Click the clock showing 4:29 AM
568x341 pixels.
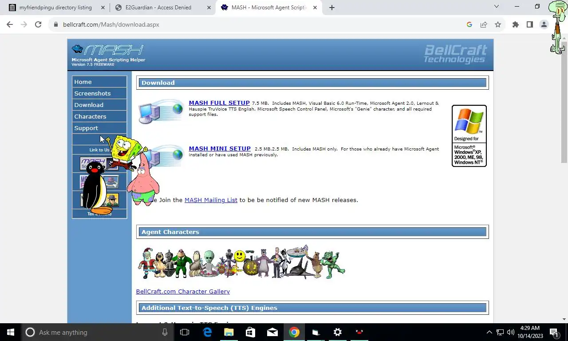click(531, 332)
